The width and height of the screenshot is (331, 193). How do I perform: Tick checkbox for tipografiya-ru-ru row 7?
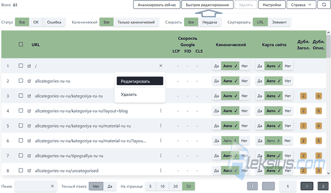point(21,156)
